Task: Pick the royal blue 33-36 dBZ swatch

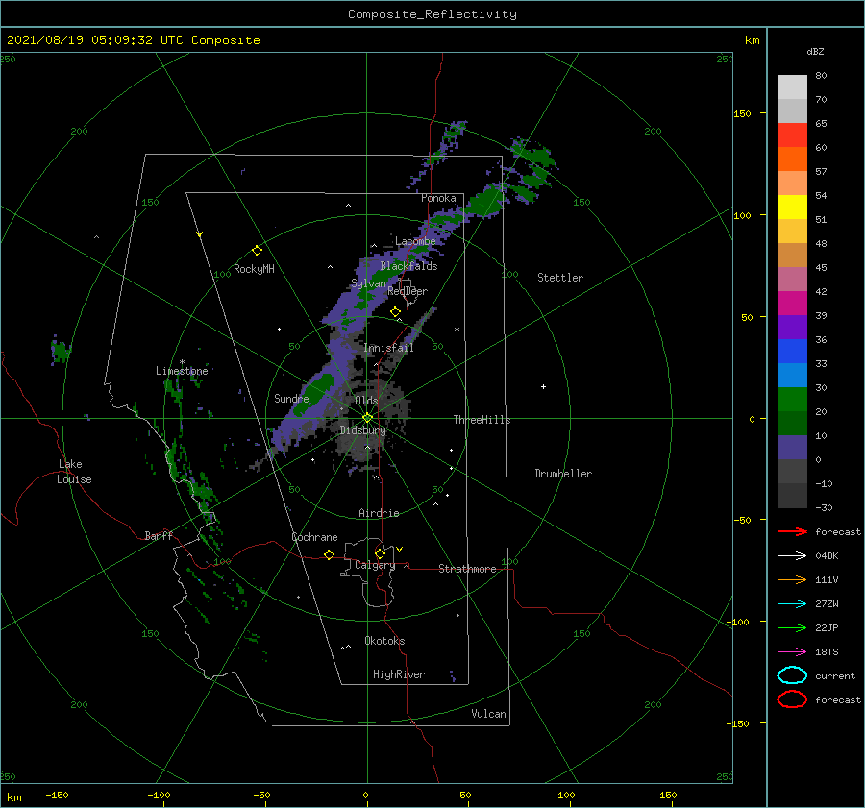Action: (792, 352)
